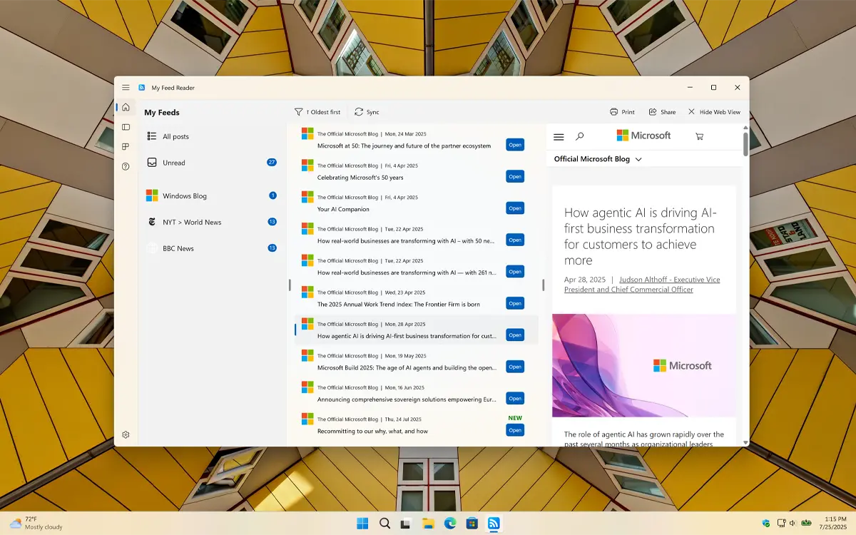Select the 'Your AI Companion' post title
856x535 pixels.
coord(343,209)
